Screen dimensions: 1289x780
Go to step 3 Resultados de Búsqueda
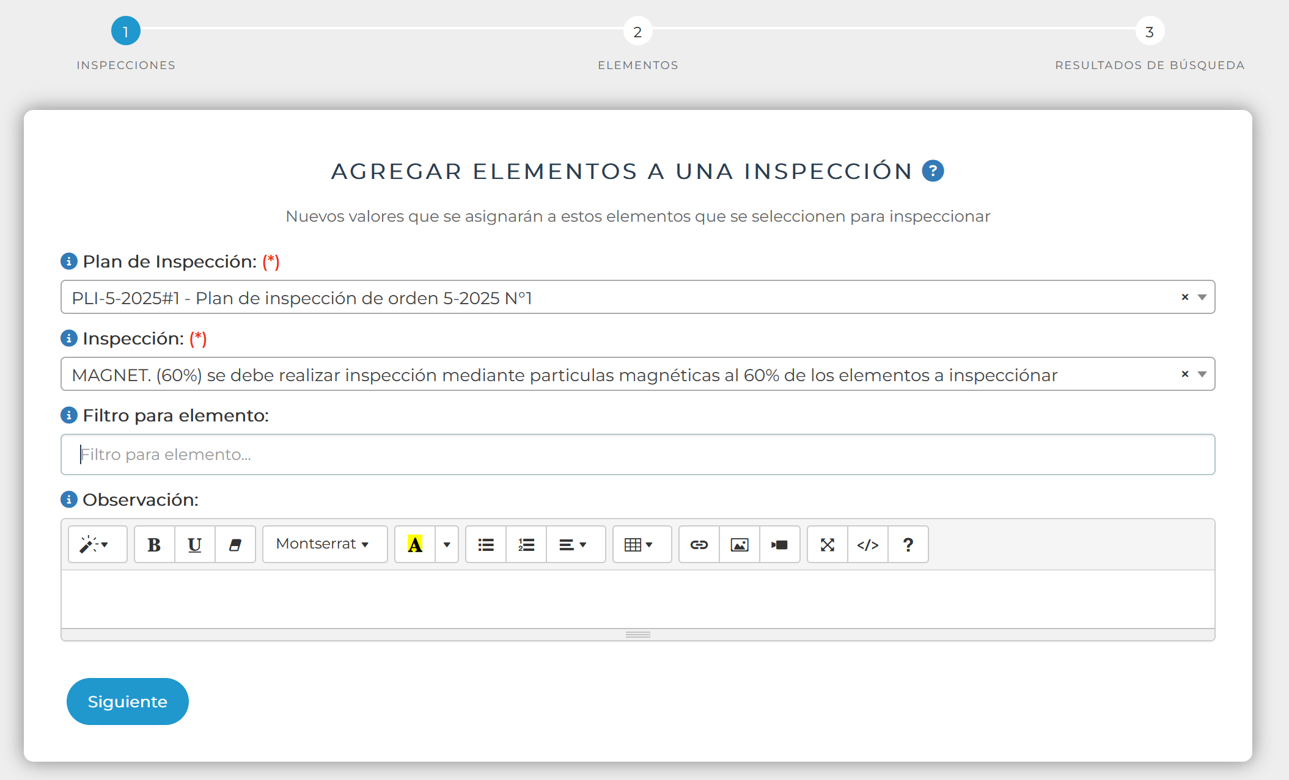[x=1149, y=31]
